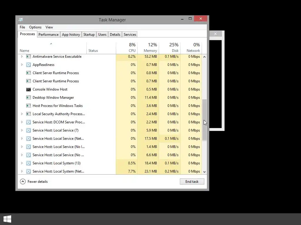The image size is (301, 225).
Task: Click the Service Host Local Service (7) icon
Action: pyautogui.click(x=29, y=130)
